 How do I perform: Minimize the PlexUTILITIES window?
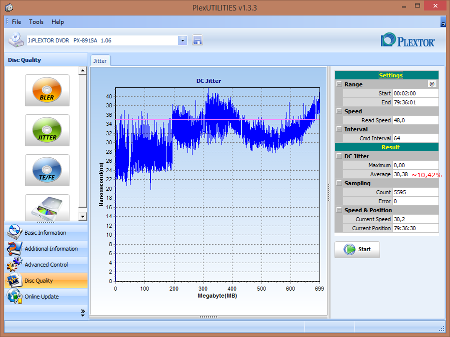click(x=404, y=6)
